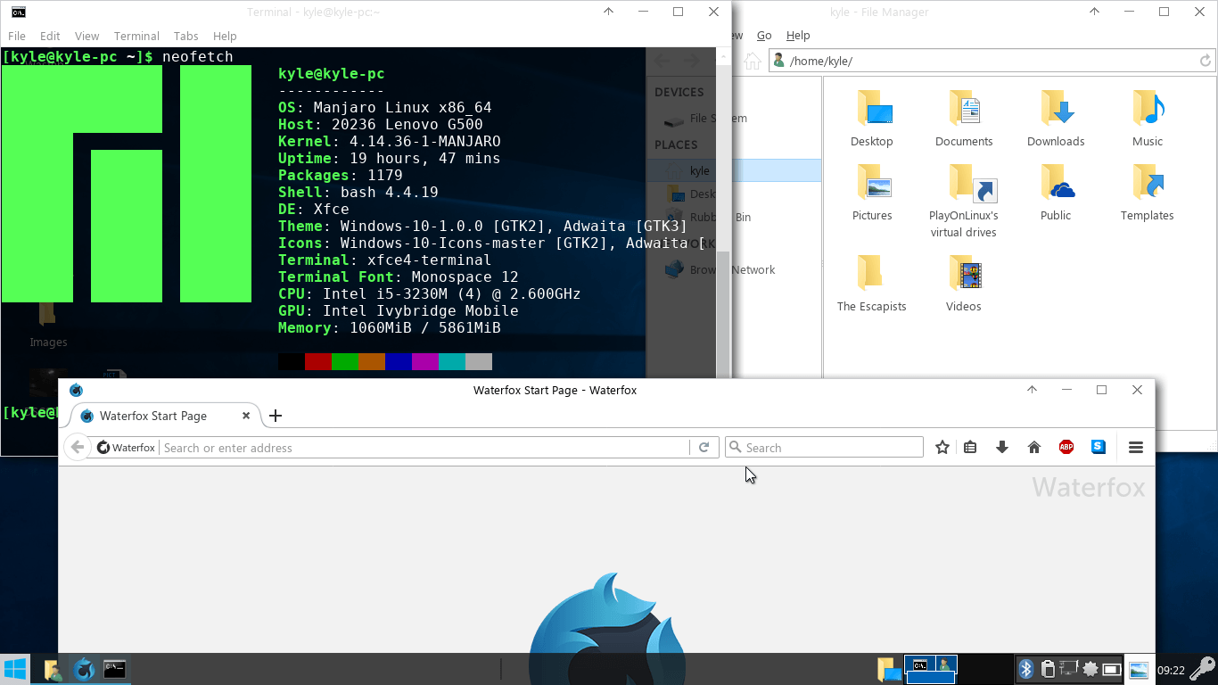Go to Waterfox home page icon

click(x=1034, y=446)
